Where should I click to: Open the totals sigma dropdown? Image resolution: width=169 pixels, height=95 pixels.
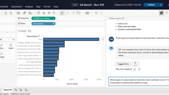click(x=54, y=13)
